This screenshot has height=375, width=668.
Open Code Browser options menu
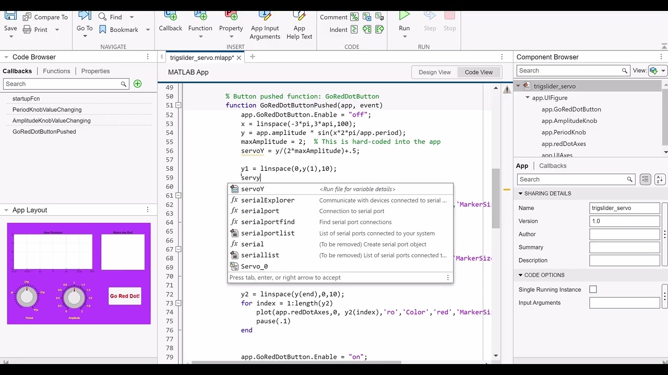(x=148, y=57)
